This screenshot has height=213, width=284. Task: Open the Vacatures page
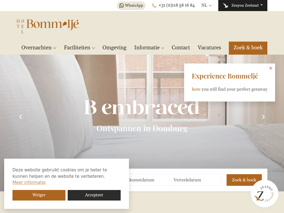pyautogui.click(x=209, y=48)
